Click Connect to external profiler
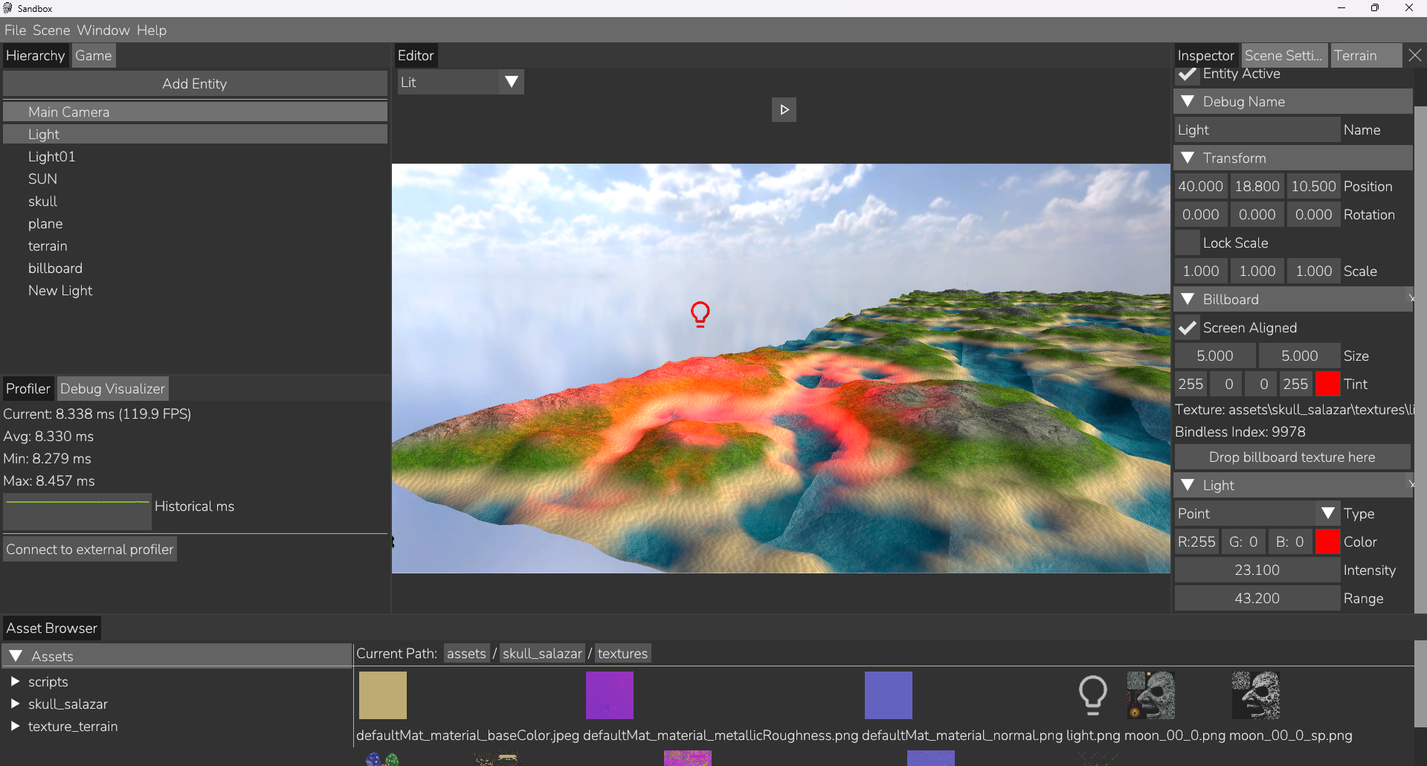This screenshot has height=766, width=1427. (x=90, y=550)
